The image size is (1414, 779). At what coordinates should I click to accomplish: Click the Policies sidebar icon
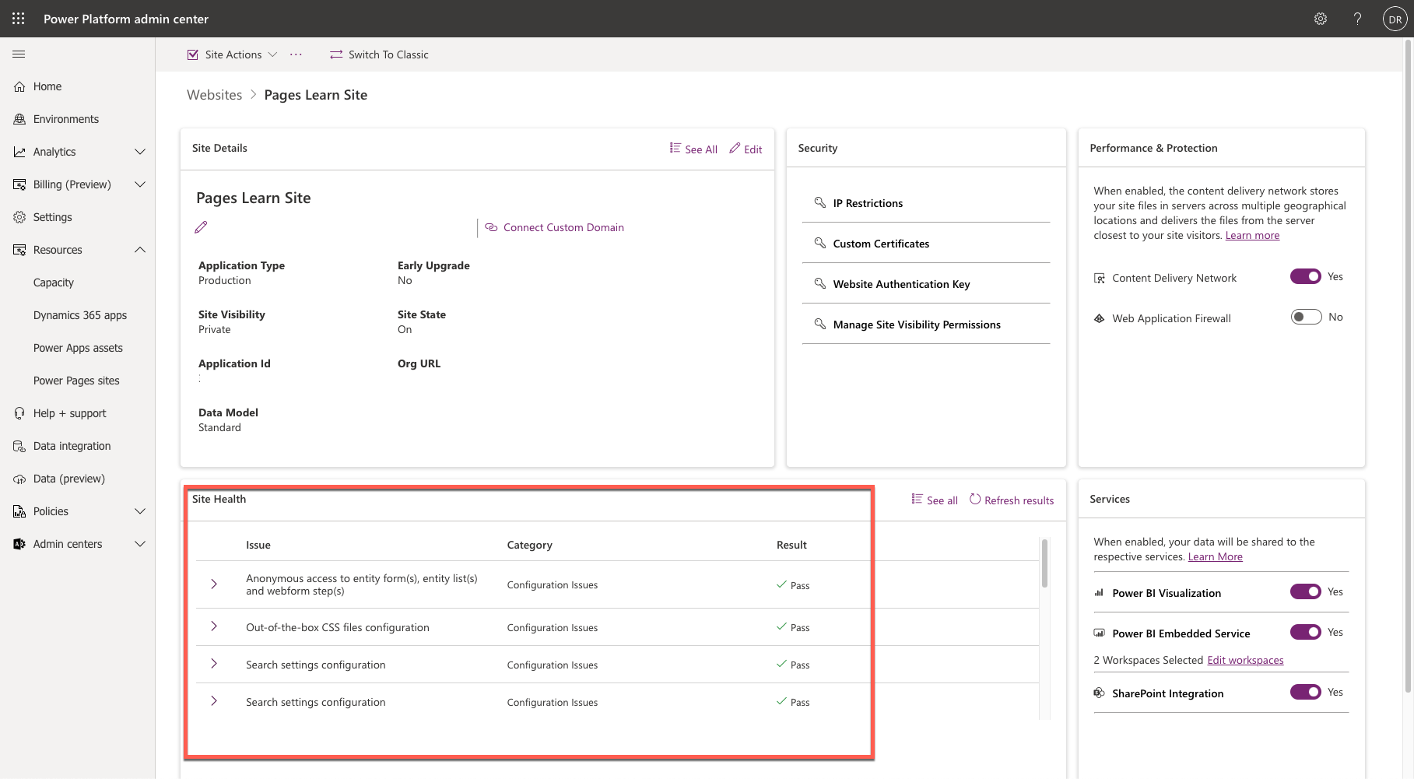pos(19,511)
